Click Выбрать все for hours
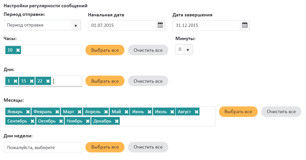Screen dimensions: 306x160 (105, 50)
